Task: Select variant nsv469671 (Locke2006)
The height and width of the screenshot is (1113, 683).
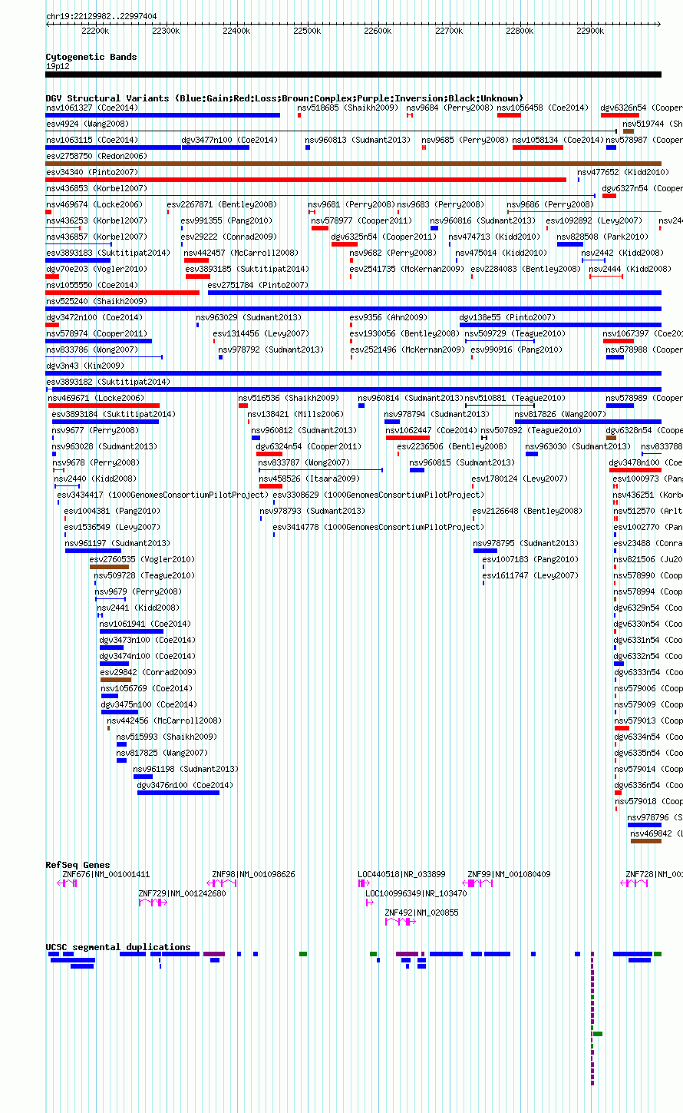Action: tap(96, 398)
